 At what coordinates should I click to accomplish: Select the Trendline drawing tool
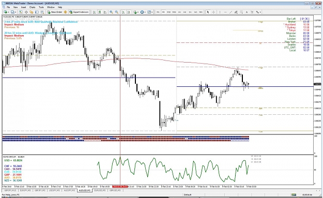pyautogui.click(x=230, y=12)
